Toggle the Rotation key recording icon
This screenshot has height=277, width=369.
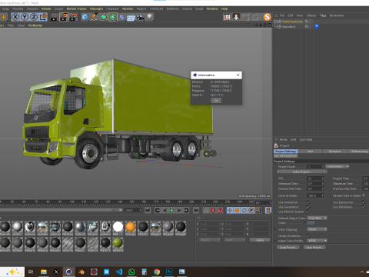point(244,210)
